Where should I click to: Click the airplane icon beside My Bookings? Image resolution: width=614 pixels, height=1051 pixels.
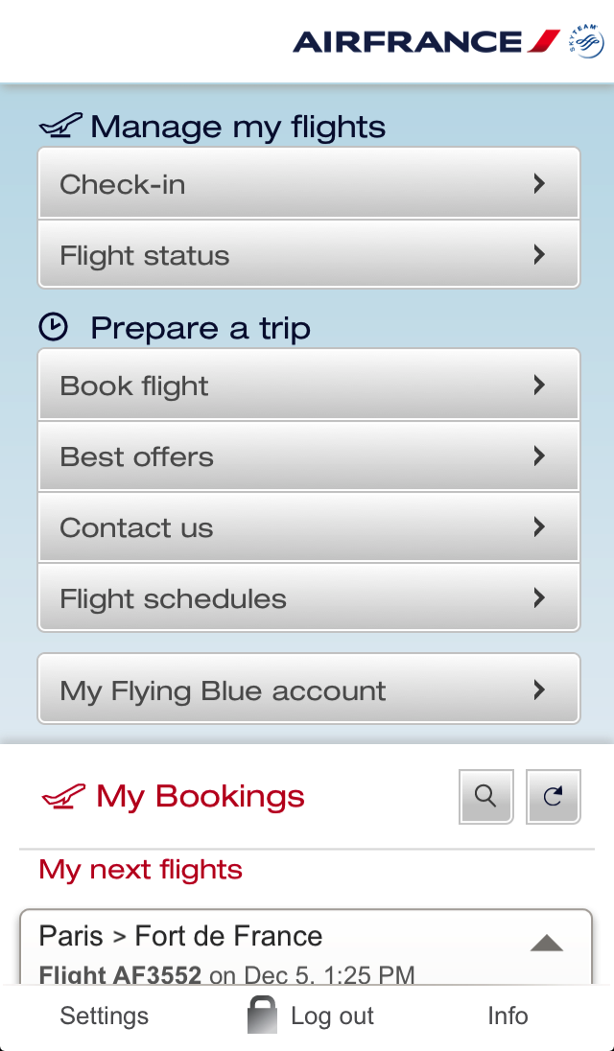tap(63, 796)
